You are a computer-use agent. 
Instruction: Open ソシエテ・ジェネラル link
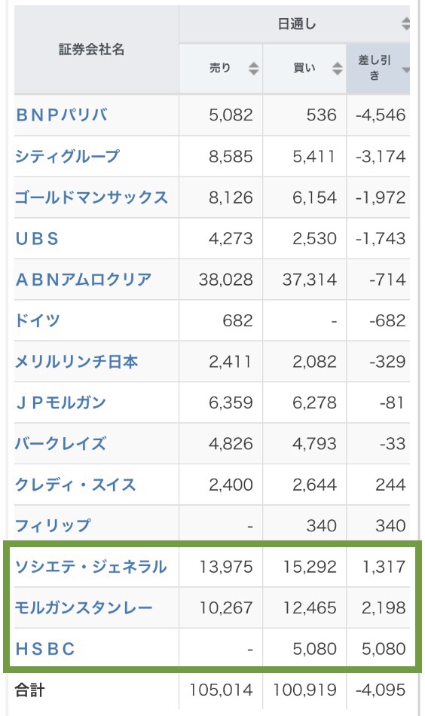tap(91, 567)
